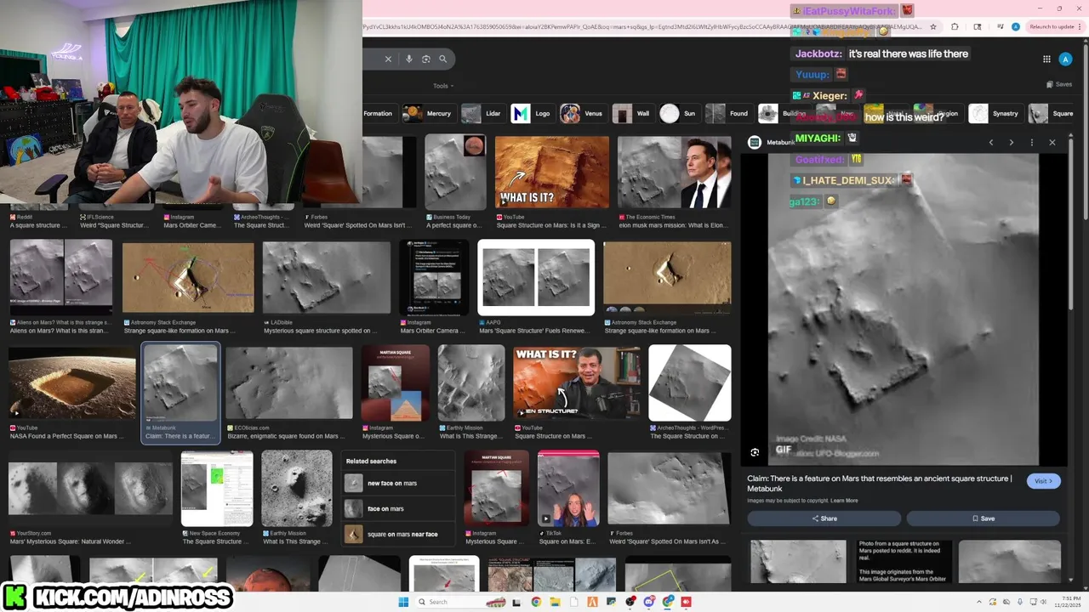The width and height of the screenshot is (1089, 612).
Task: Expand the Tools dropdown
Action: tap(442, 86)
